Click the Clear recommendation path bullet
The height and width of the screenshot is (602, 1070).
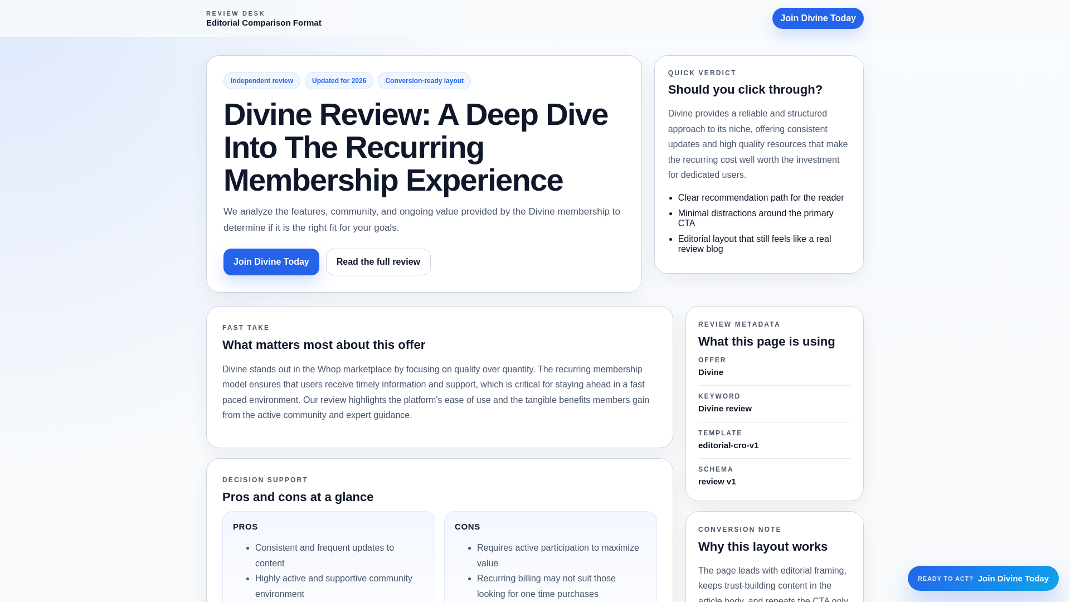tap(761, 198)
